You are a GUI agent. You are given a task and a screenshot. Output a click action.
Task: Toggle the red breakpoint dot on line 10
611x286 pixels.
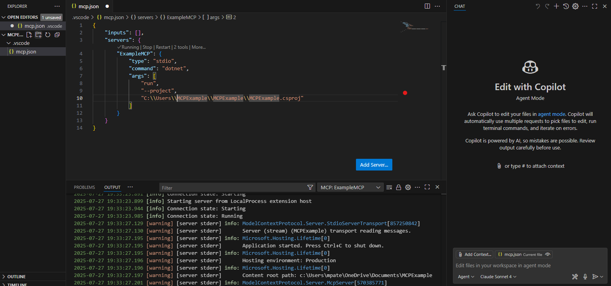click(x=405, y=93)
